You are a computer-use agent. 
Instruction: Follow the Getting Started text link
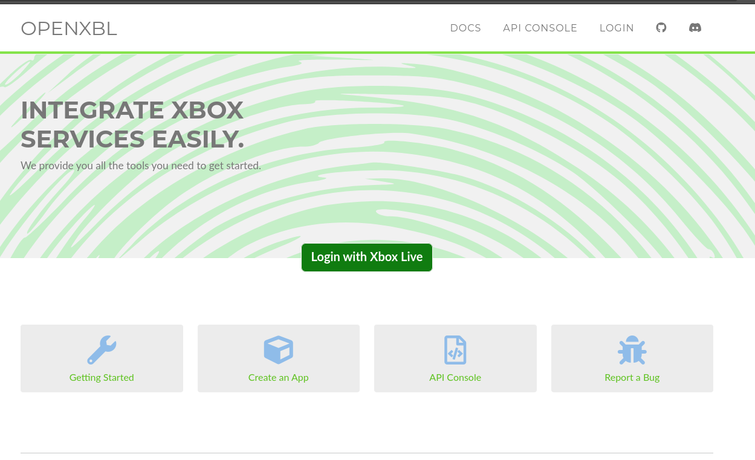click(102, 378)
